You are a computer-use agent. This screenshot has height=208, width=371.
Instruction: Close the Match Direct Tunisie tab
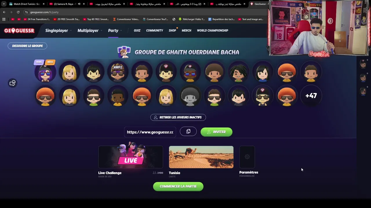click(44, 4)
